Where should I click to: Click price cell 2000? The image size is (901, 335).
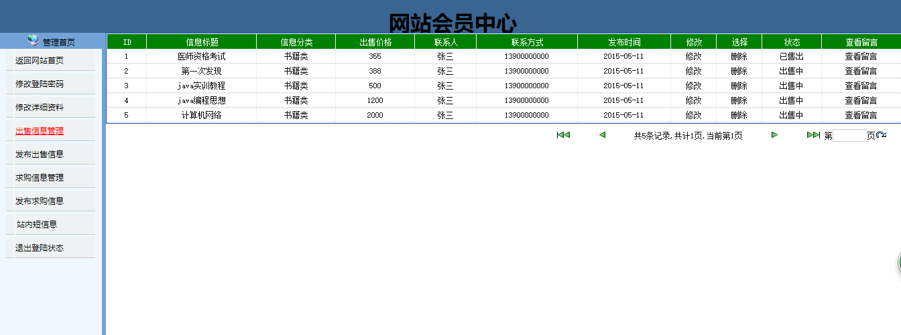click(x=375, y=115)
